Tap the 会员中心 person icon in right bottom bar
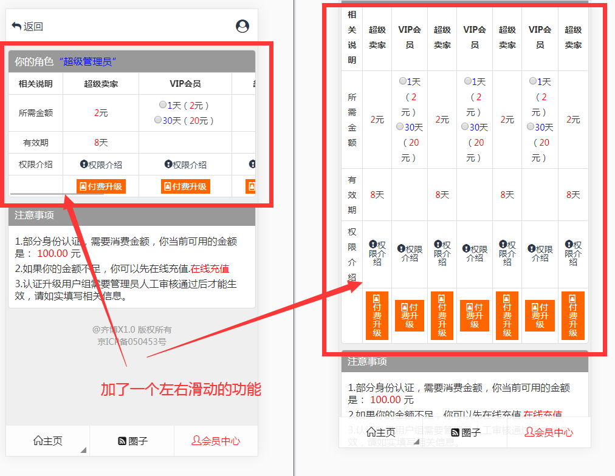615x476 pixels. click(529, 432)
